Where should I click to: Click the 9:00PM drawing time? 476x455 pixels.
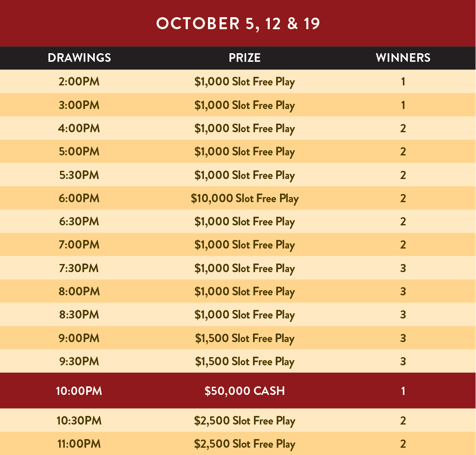79,338
